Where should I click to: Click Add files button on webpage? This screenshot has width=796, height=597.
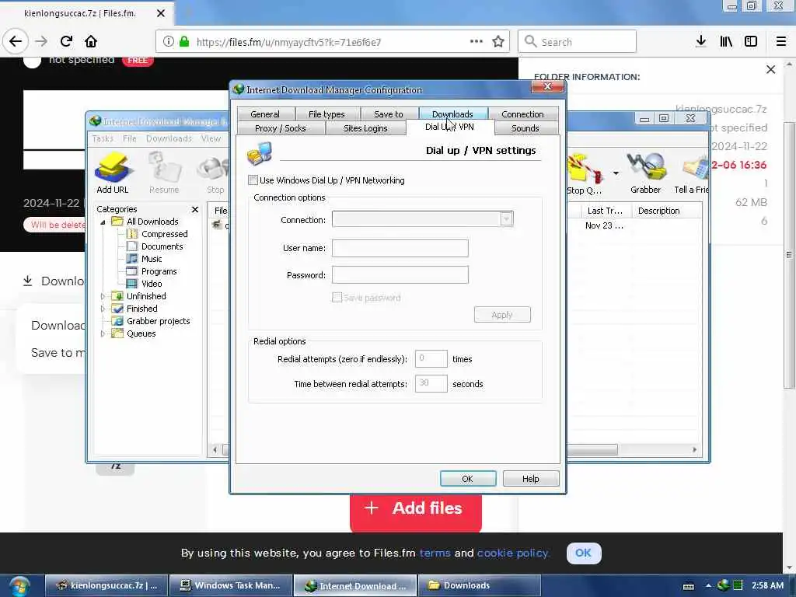[416, 510]
